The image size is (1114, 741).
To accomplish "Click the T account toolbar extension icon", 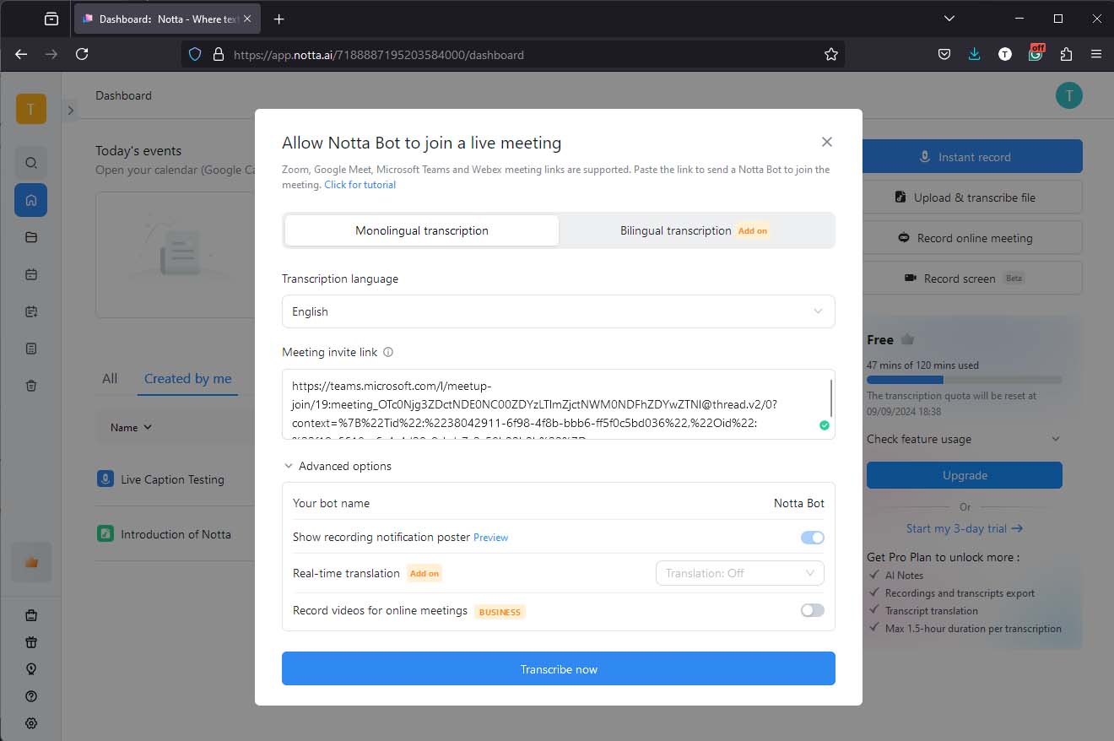I will point(1004,54).
